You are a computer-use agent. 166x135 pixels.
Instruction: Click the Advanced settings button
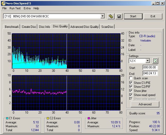[145, 104]
